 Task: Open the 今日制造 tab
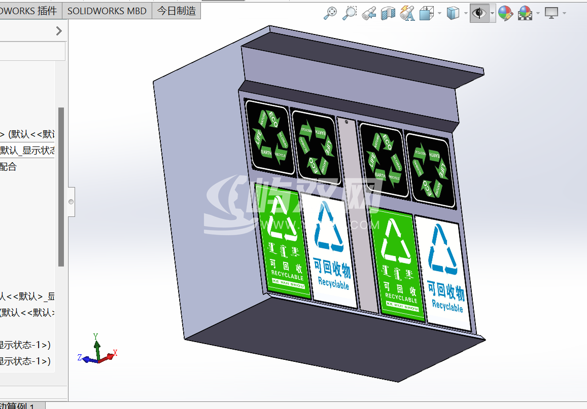[x=177, y=11]
